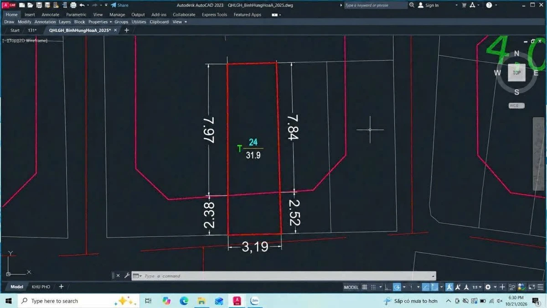Click the Open file folder icon

tap(30, 5)
